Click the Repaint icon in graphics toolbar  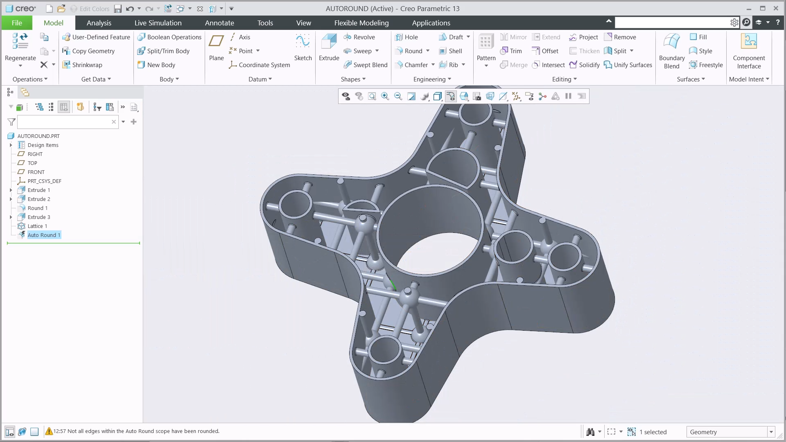coord(411,96)
